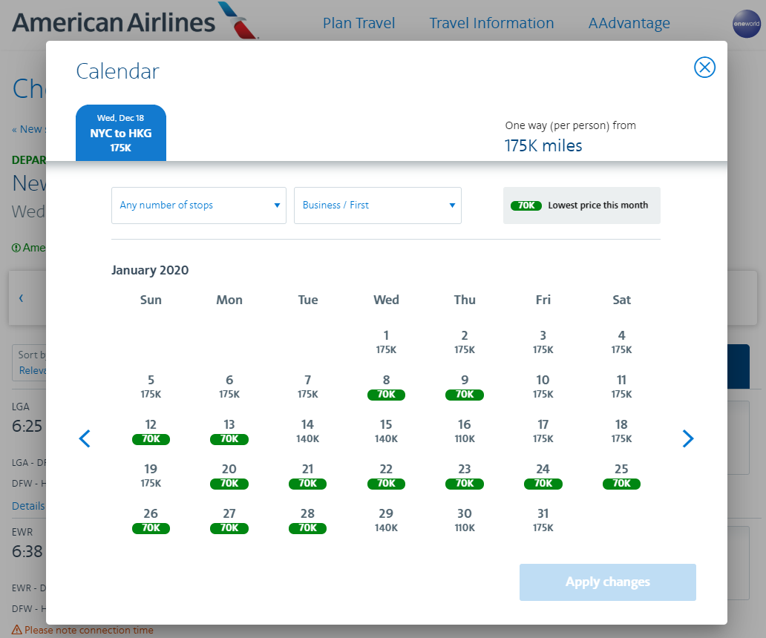Open the 'Any number of stops' dropdown
This screenshot has height=638, width=766.
click(199, 205)
